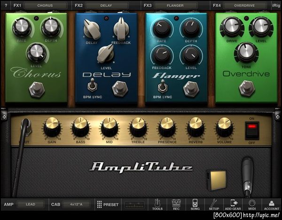Open the FX4 Overdrive effect selector
Screen dimensions: 282x220
[244, 6]
